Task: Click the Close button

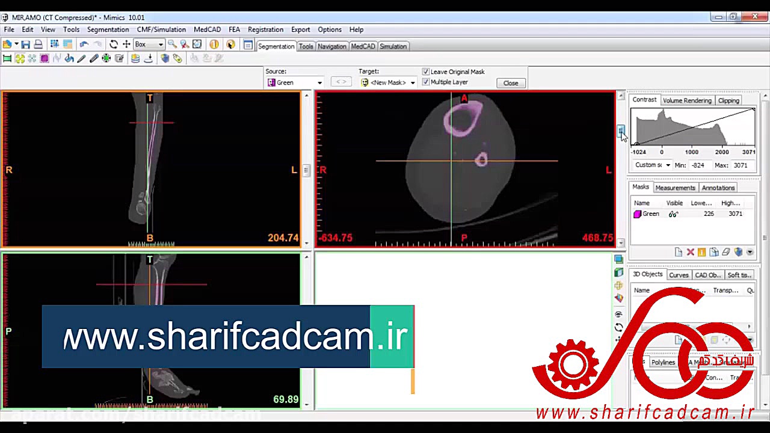Action: [511, 83]
